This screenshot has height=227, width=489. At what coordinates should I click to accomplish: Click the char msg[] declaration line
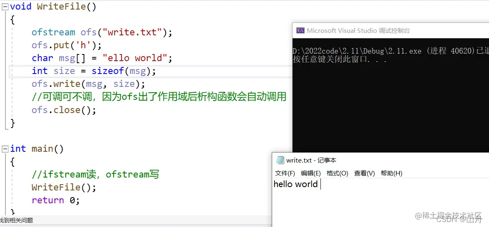[102, 58]
